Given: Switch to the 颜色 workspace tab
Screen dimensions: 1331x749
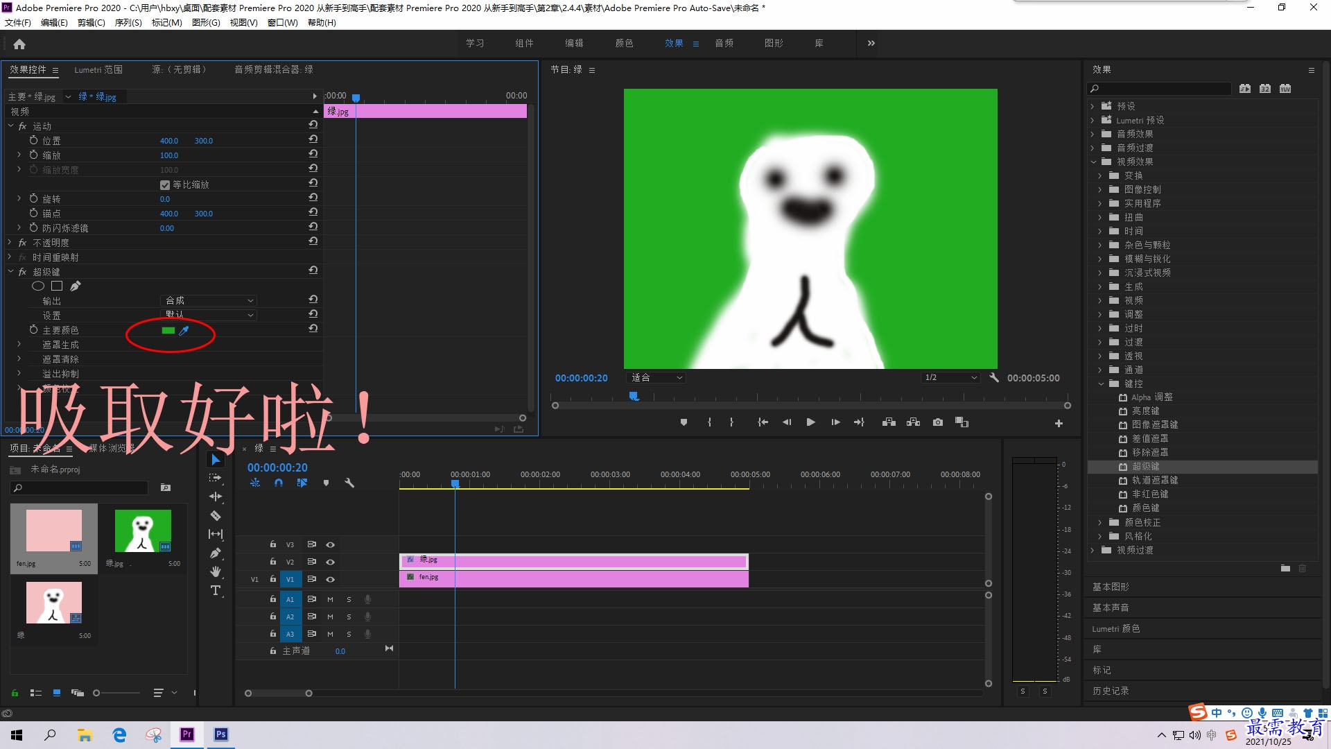Looking at the screenshot, I should (x=624, y=43).
